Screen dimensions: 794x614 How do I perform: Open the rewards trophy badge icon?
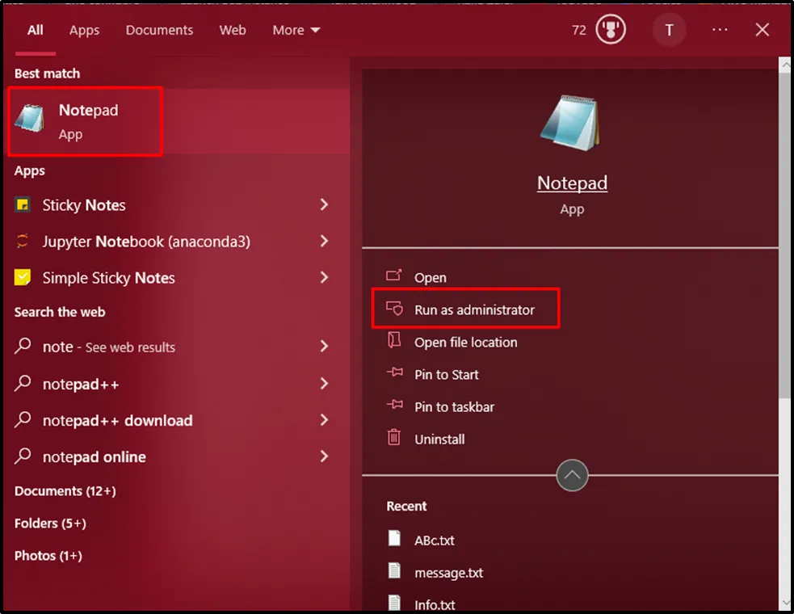coord(611,31)
